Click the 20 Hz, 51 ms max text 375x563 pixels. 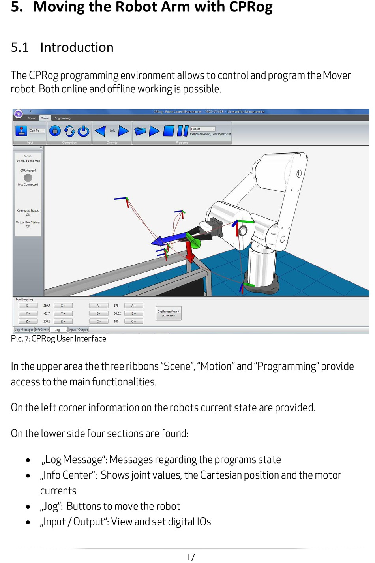(x=28, y=161)
